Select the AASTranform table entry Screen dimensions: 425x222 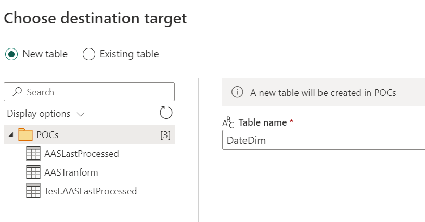[71, 172]
